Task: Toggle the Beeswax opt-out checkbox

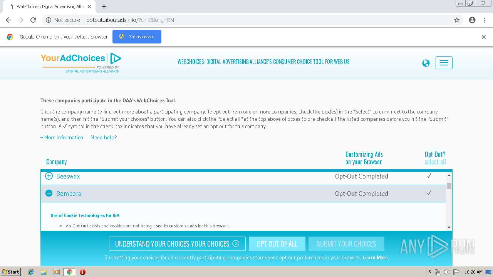Action: 429,176
